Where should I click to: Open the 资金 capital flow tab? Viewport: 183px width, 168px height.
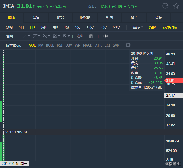[x=158, y=17]
